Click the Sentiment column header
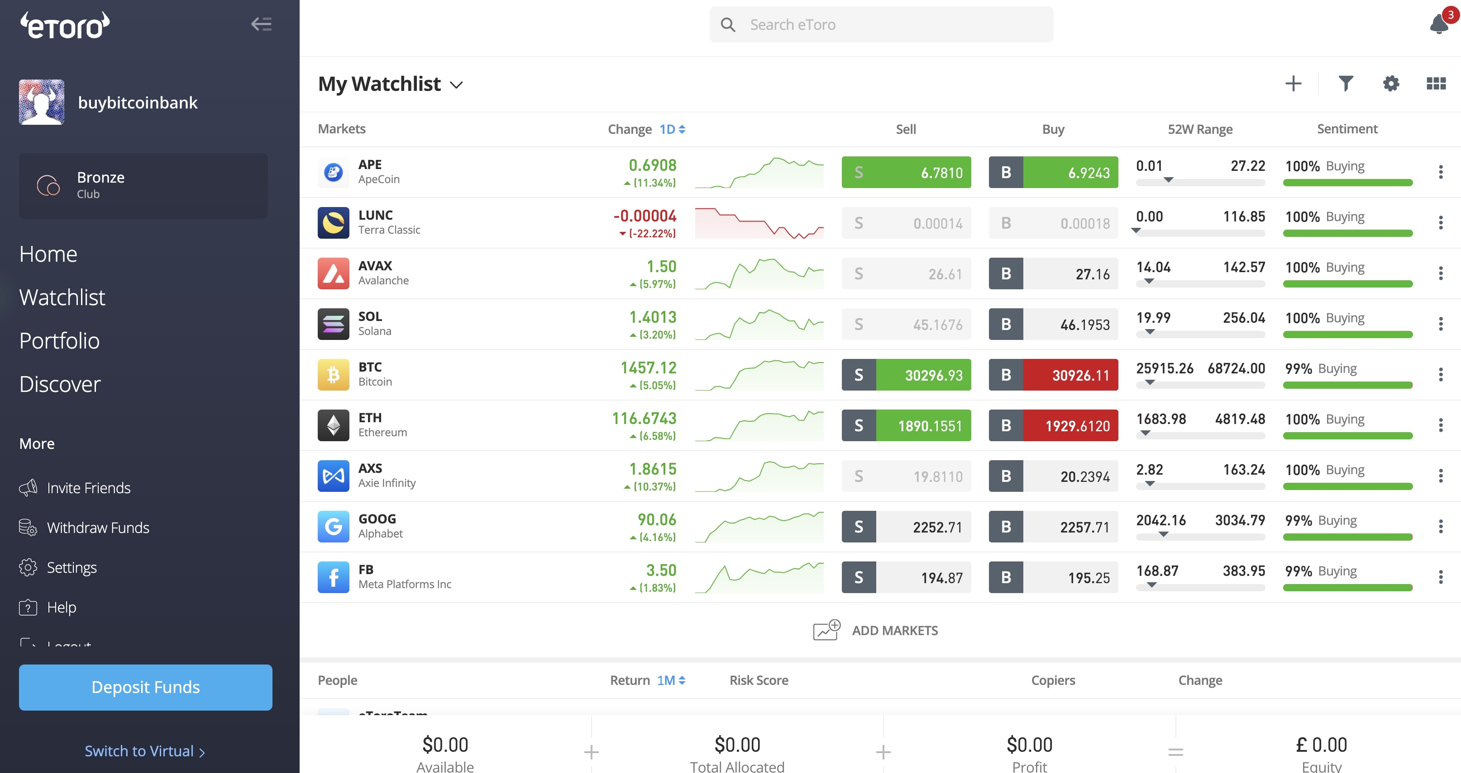The width and height of the screenshot is (1461, 773). [1347, 129]
